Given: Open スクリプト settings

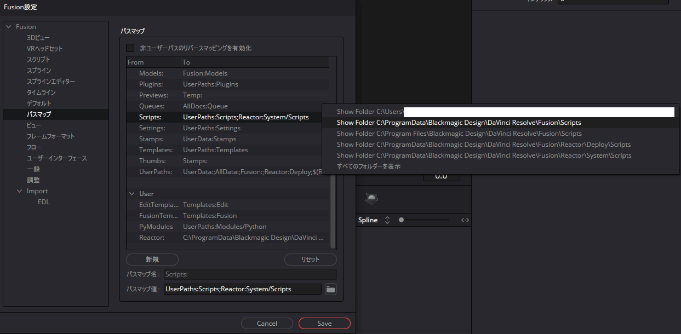Looking at the screenshot, I should (38, 60).
